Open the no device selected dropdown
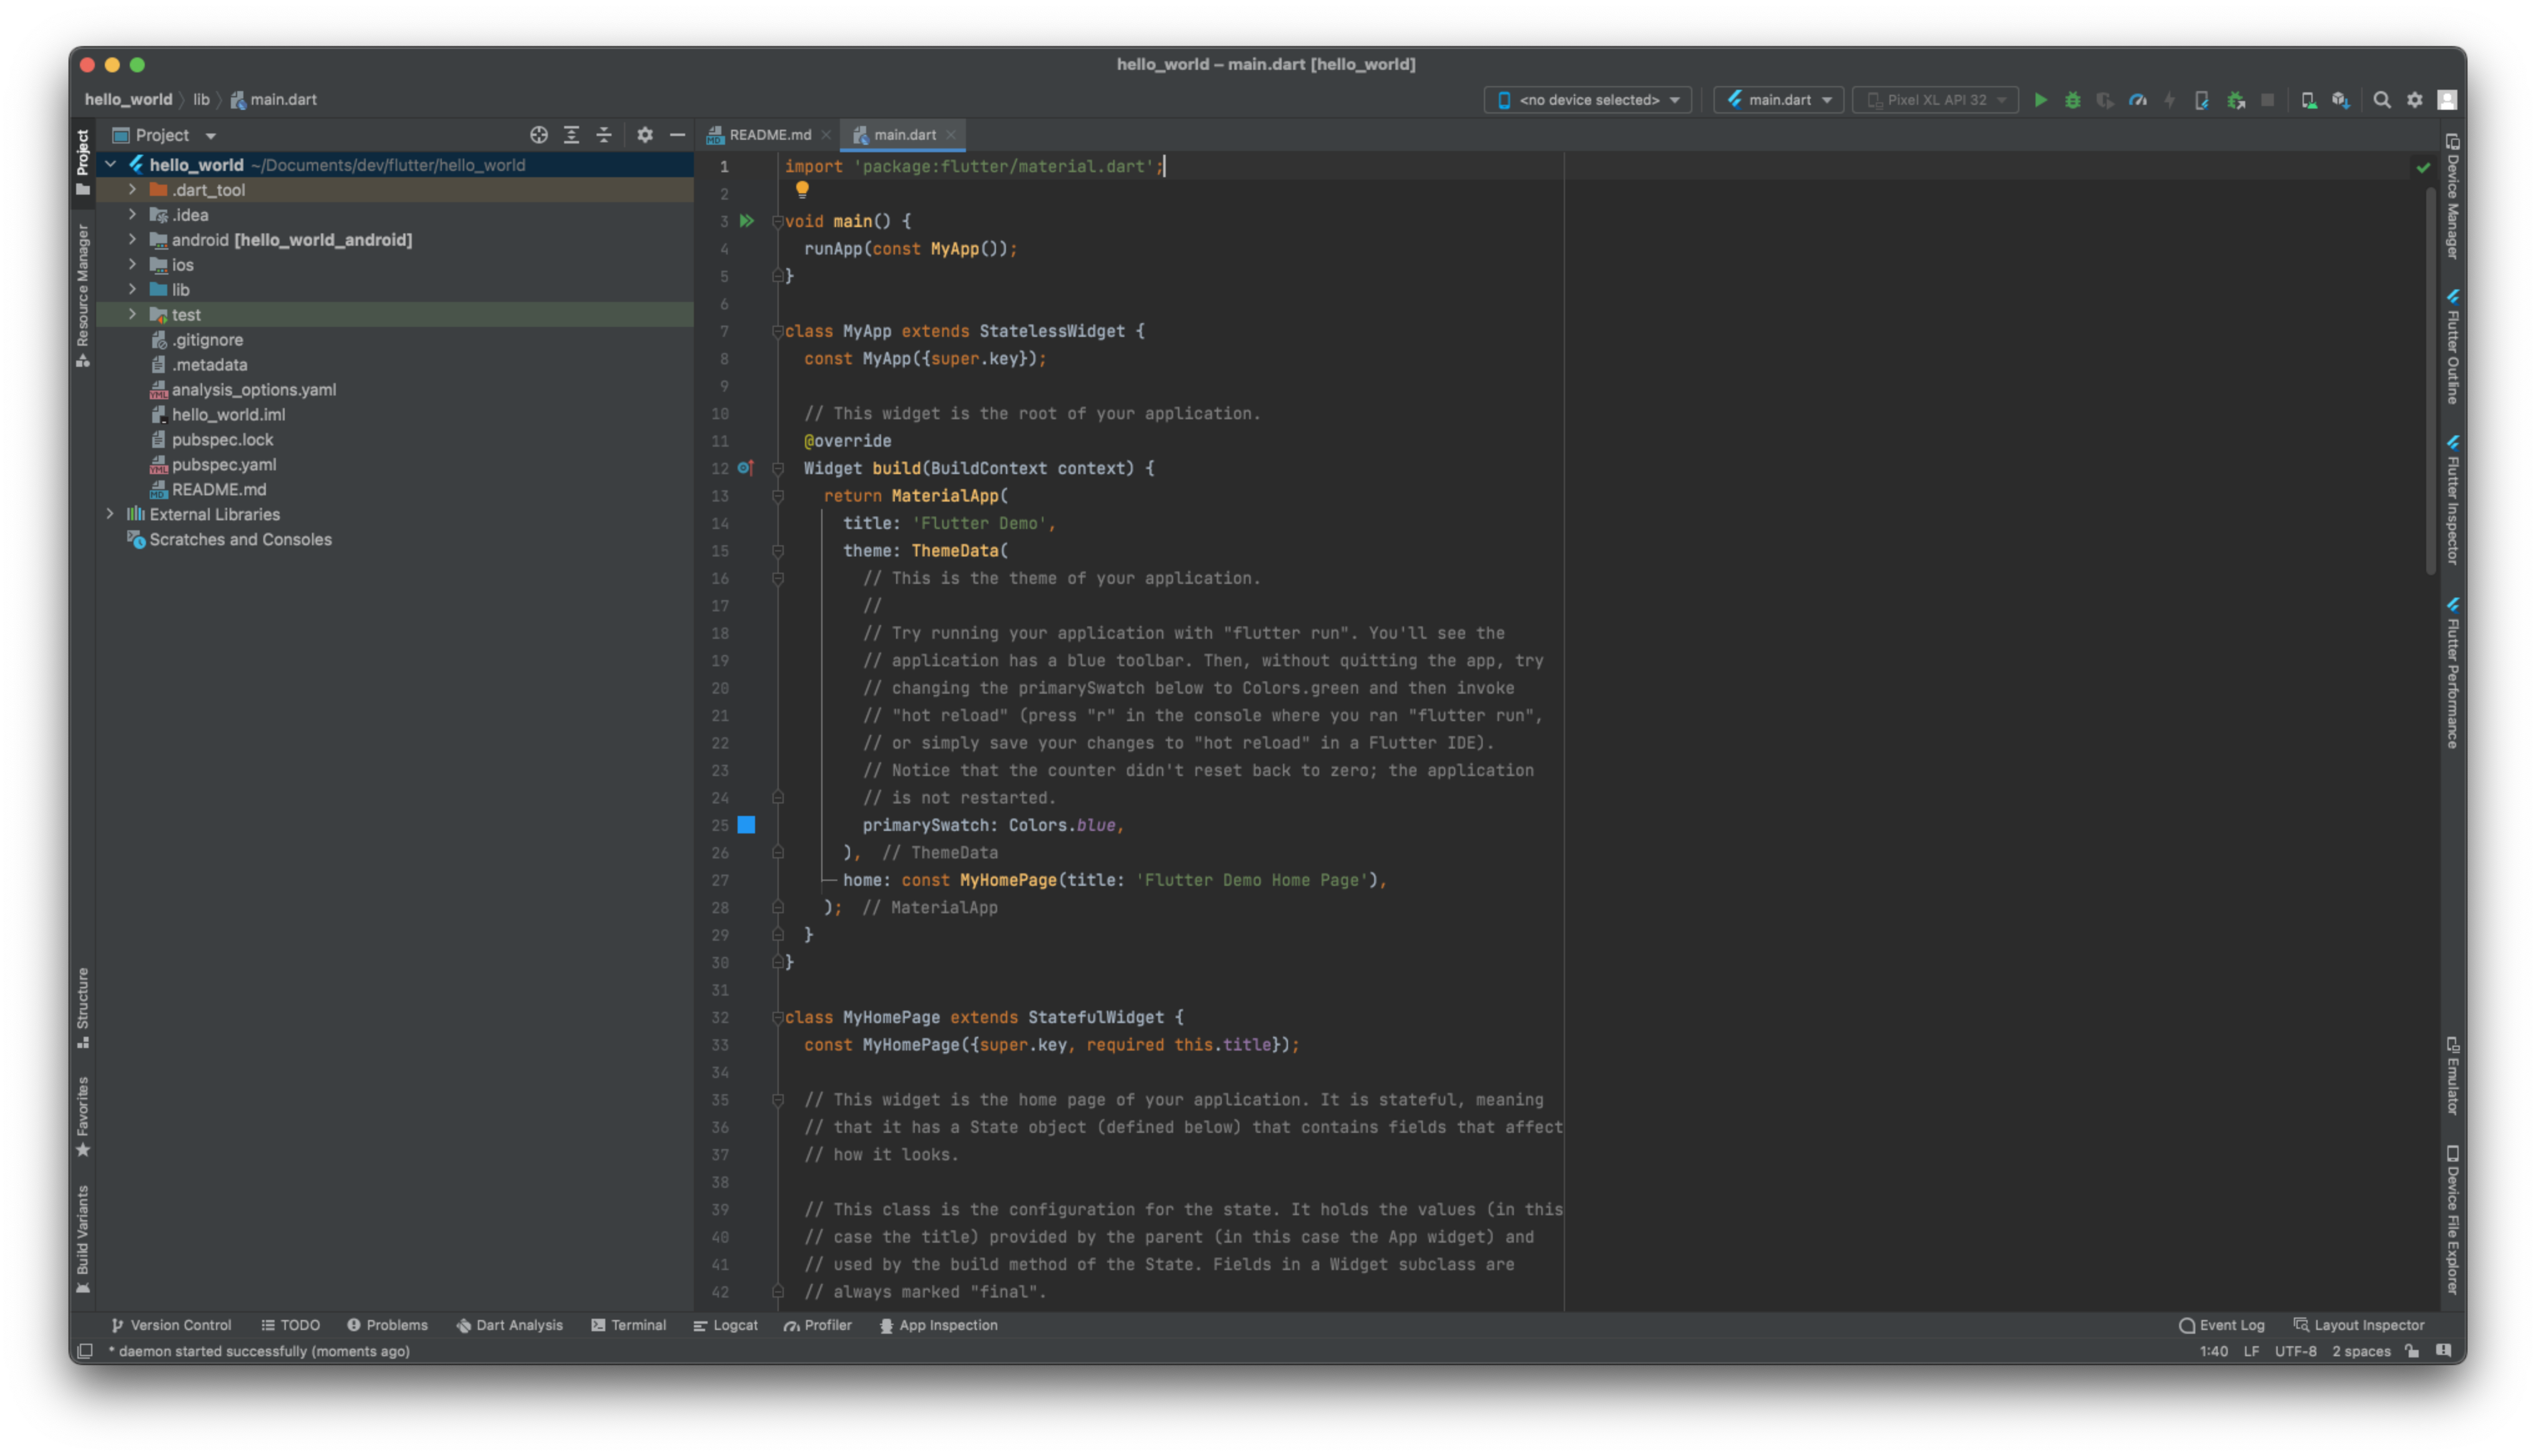Viewport: 2536px width, 1456px height. pyautogui.click(x=1588, y=100)
